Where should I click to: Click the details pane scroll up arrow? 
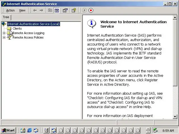(175, 17)
